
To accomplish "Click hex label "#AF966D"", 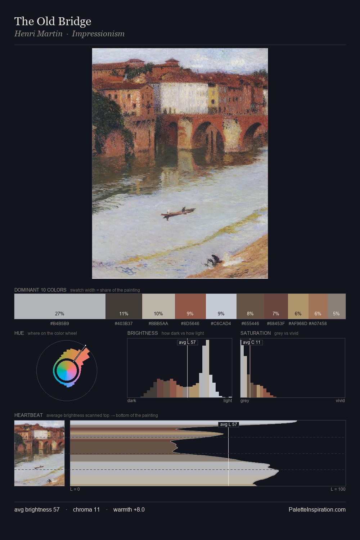I will click(x=298, y=324).
